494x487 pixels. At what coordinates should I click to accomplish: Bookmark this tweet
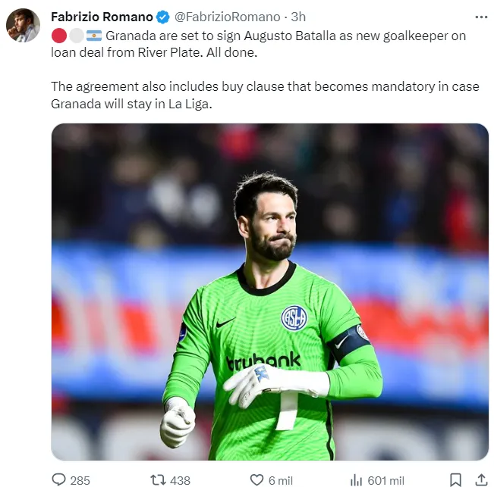click(x=455, y=480)
